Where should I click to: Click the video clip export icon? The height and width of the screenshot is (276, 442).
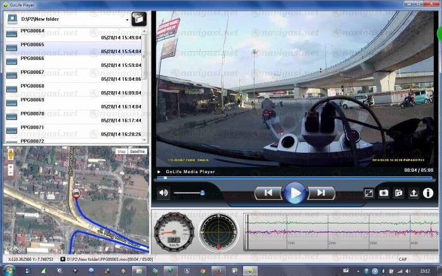pyautogui.click(x=398, y=193)
